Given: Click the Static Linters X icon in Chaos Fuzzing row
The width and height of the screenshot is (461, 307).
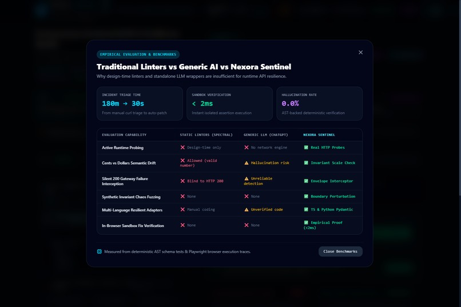Looking at the screenshot, I should [182, 196].
